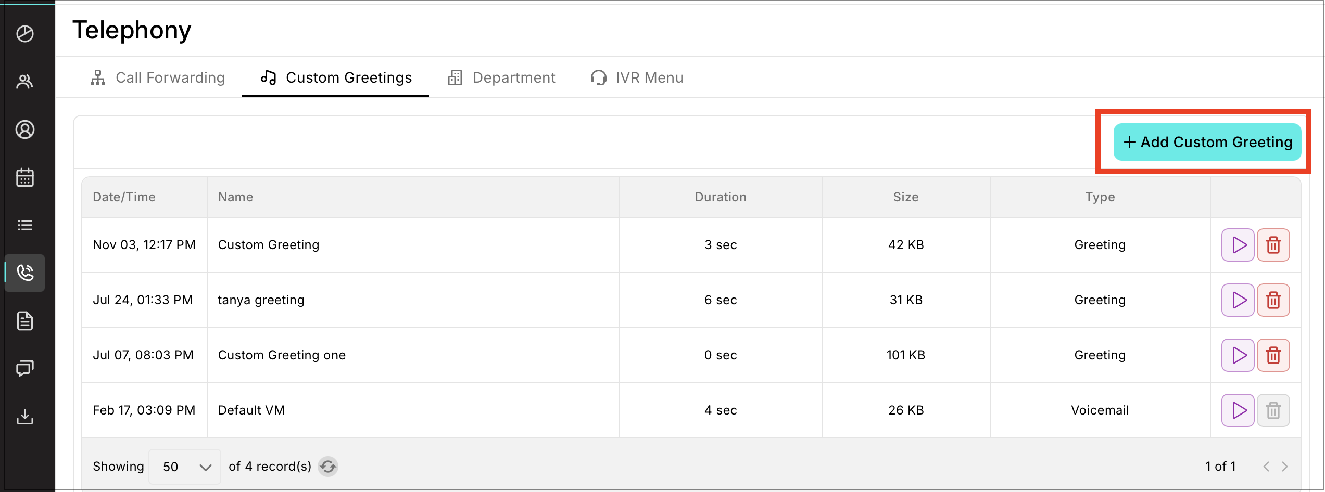Play the Custom Greeting audio
The image size is (1325, 492).
pyautogui.click(x=1238, y=245)
